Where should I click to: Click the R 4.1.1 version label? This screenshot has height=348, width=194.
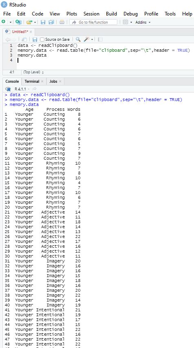pyautogui.click(x=20, y=89)
